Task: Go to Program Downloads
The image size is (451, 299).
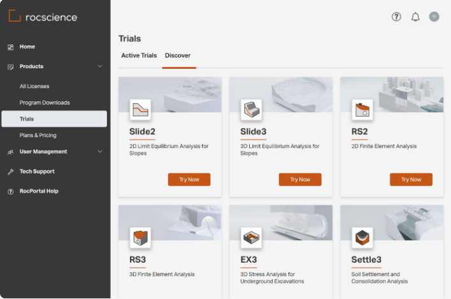Action: point(45,103)
